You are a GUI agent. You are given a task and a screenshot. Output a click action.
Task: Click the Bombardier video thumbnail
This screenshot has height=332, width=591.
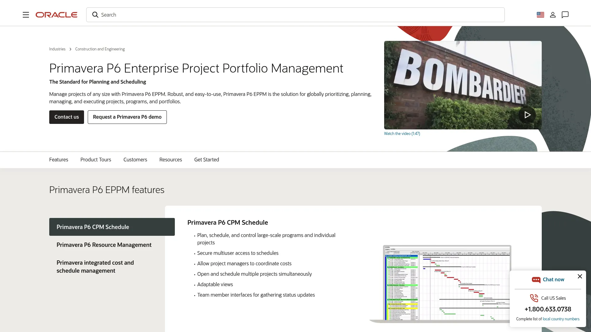tap(463, 85)
